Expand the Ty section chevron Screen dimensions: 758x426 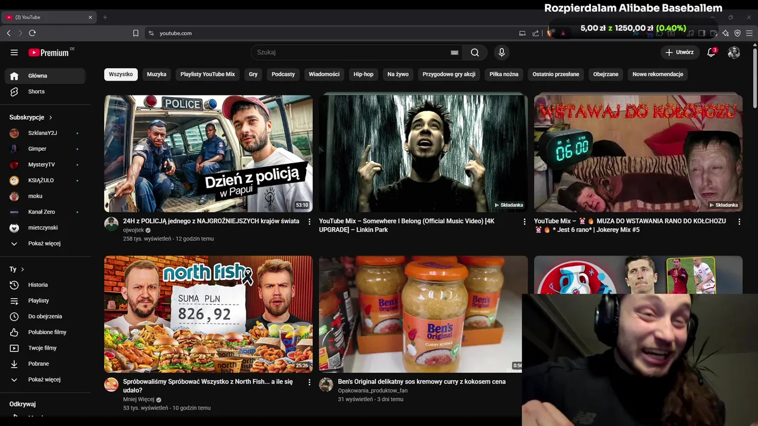(x=23, y=269)
